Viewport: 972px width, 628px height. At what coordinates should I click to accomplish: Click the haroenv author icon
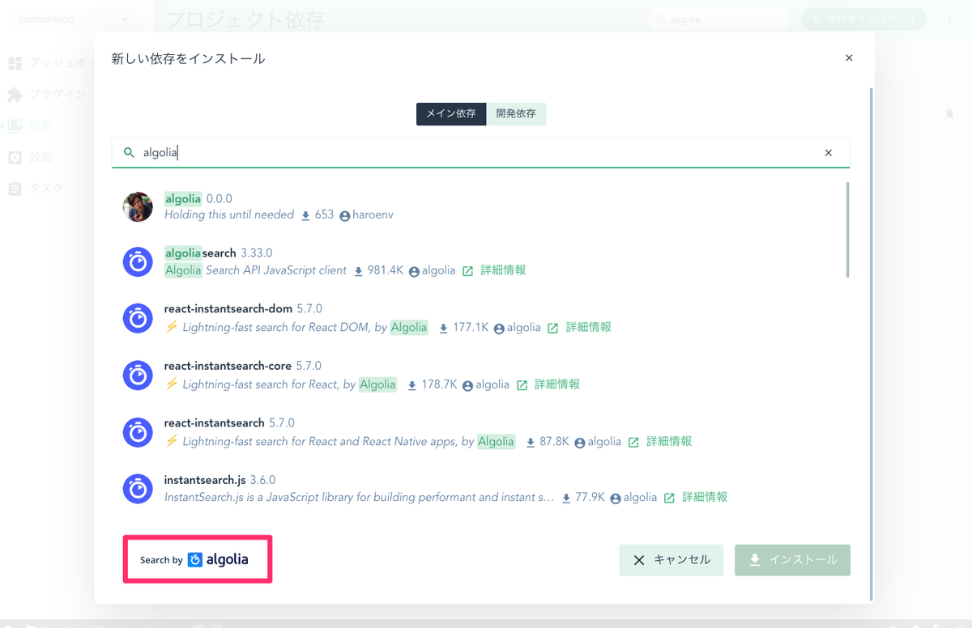(345, 216)
